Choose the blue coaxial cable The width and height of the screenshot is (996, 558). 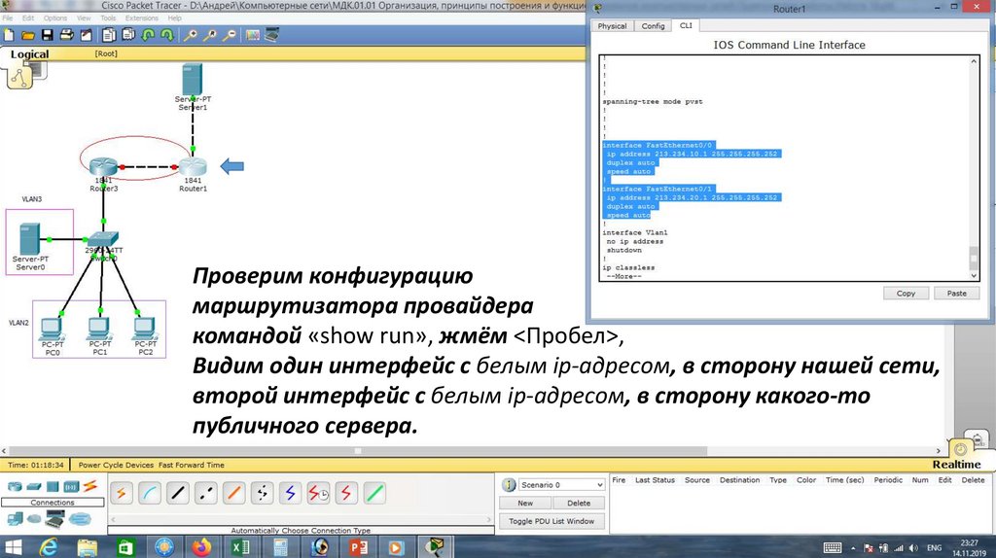290,493
